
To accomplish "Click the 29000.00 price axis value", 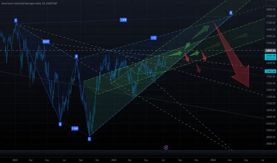I will [x=271, y=130].
